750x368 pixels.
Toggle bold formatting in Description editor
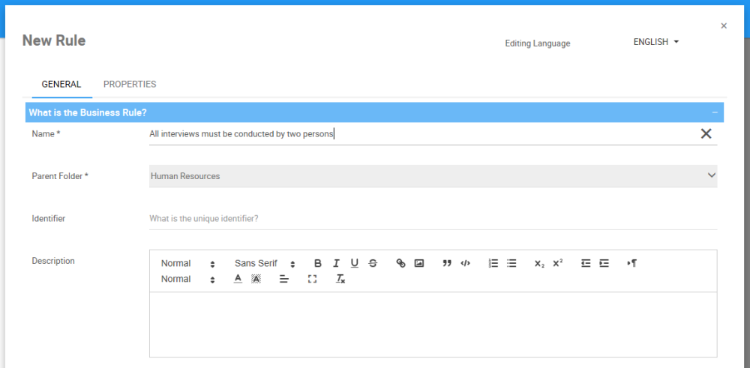tap(318, 263)
